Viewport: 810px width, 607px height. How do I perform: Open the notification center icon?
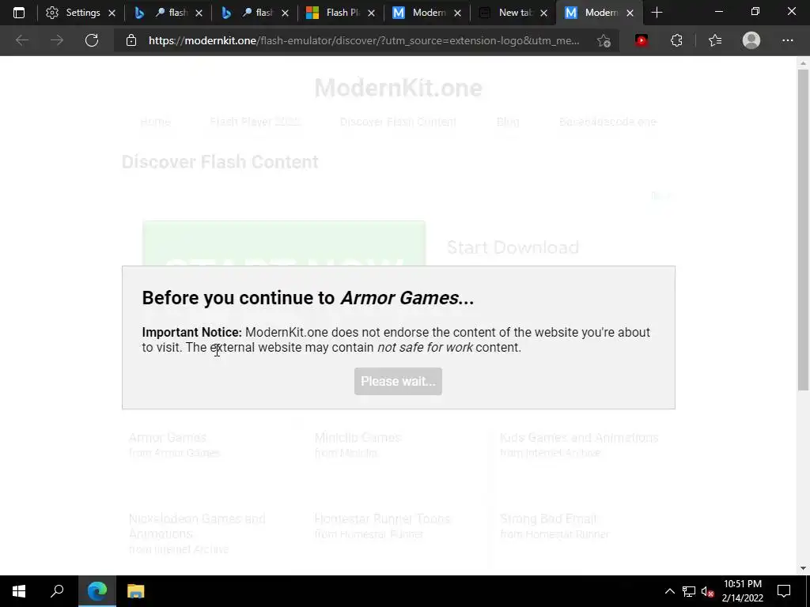(784, 591)
